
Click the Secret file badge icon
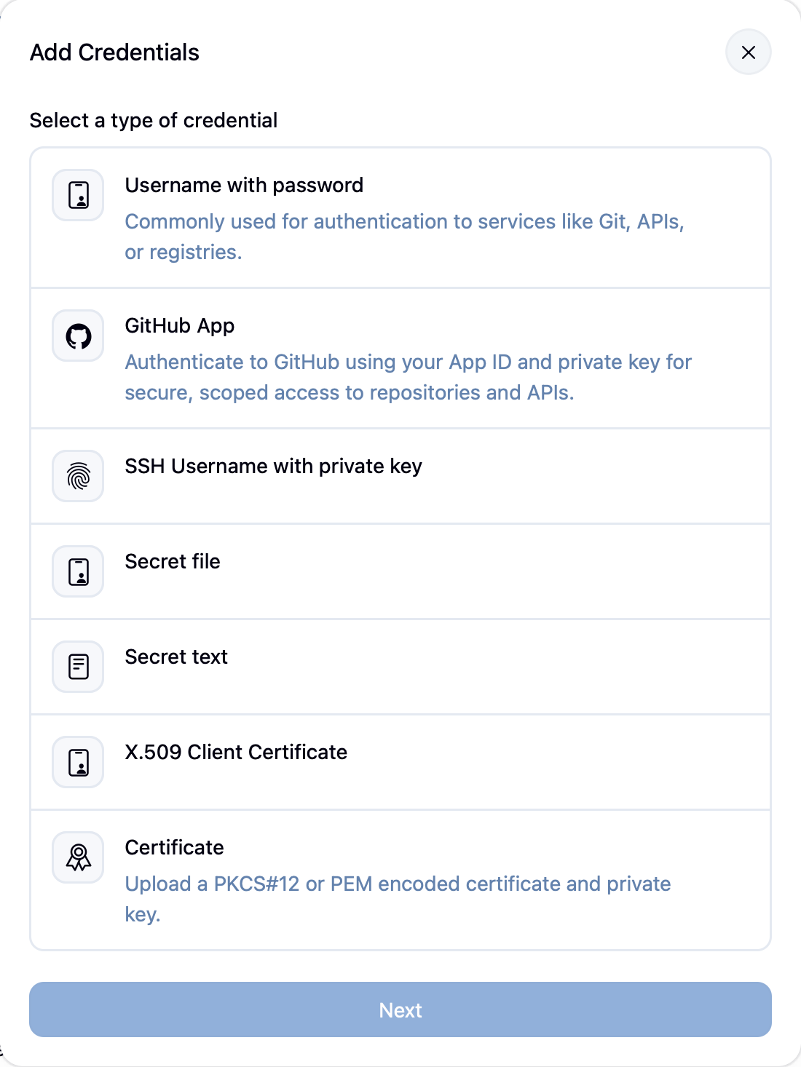click(77, 571)
